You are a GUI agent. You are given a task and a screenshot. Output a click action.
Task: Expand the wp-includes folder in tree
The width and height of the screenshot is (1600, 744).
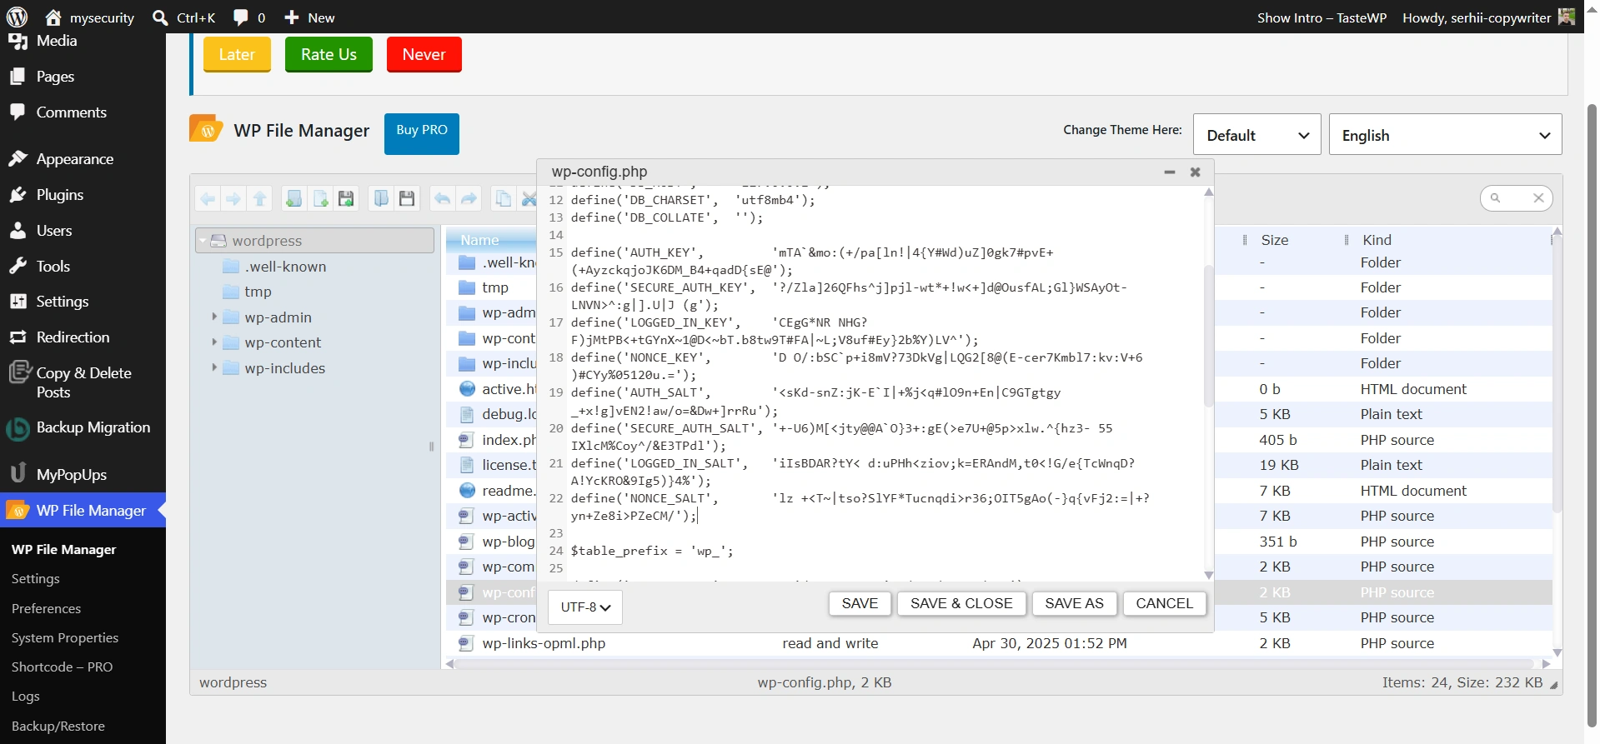point(214,367)
